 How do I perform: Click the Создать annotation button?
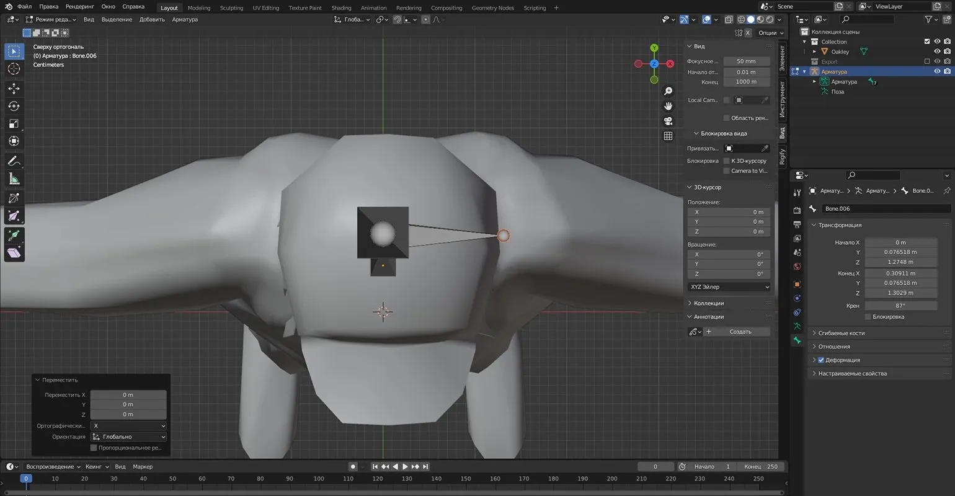tap(740, 332)
